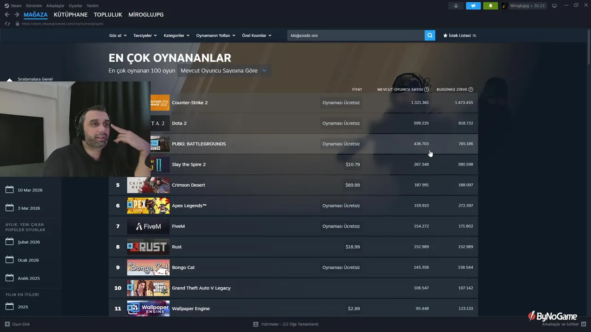
Task: Open the Bongo Cat game thumbnail
Action: 148,267
